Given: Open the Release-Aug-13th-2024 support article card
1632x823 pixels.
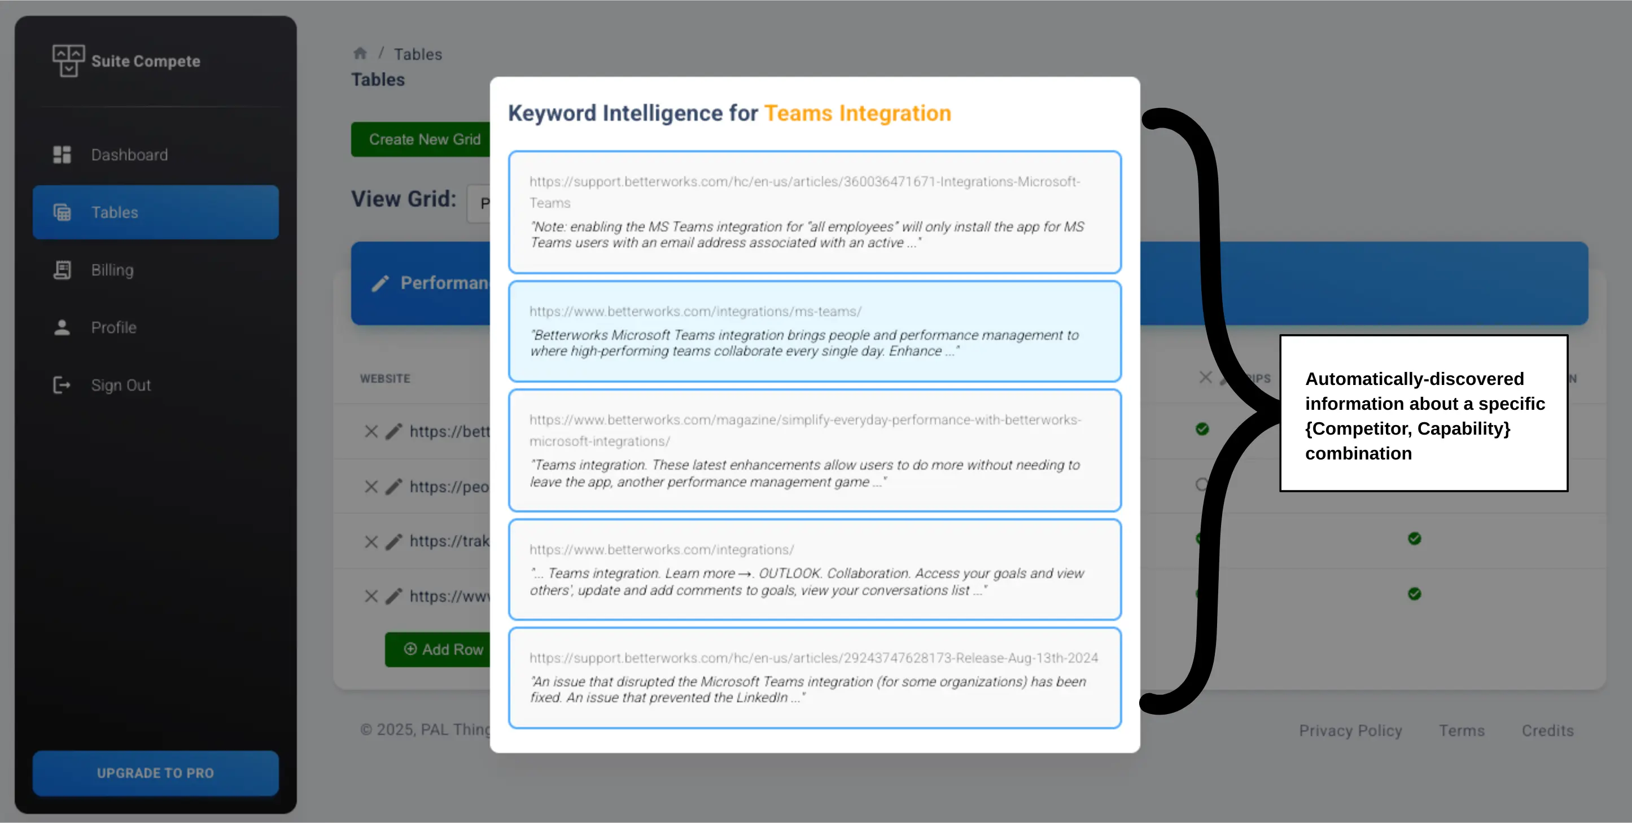Looking at the screenshot, I should [815, 677].
